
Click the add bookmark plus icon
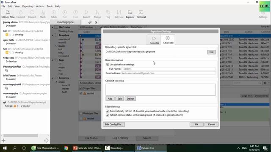pyautogui.click(x=3, y=141)
